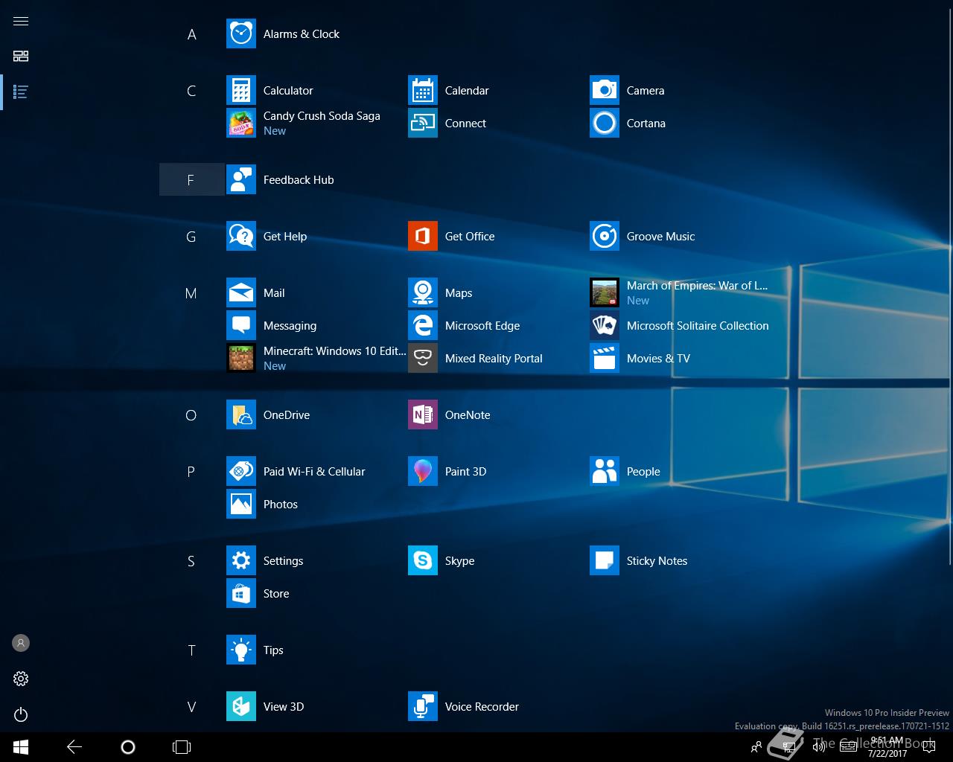Launch Microsoft Edge browser

point(423,326)
